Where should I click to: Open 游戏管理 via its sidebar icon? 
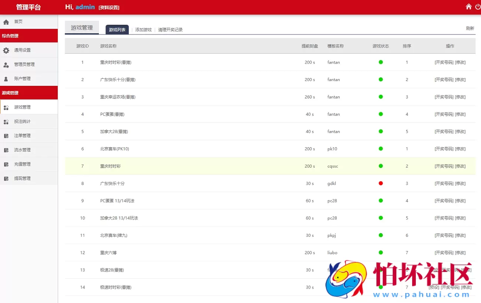6,107
